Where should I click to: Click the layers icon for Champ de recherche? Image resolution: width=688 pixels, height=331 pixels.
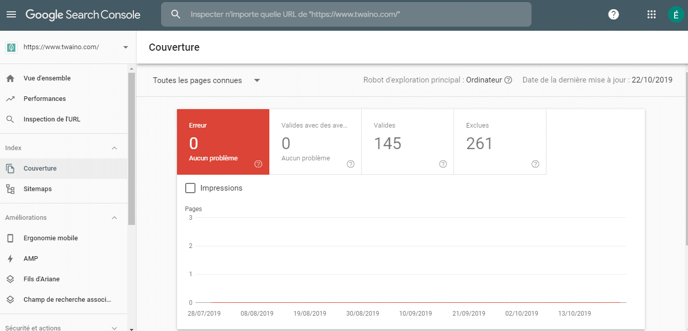click(10, 300)
